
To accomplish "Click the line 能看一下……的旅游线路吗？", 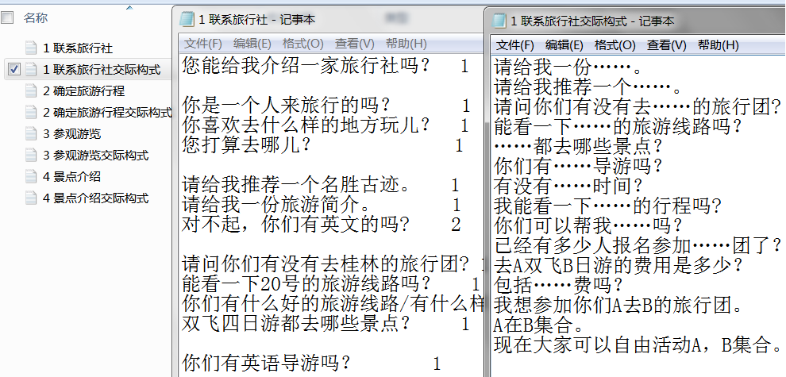I will click(x=618, y=126).
